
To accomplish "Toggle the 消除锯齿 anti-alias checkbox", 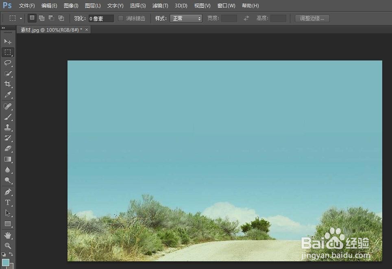I will tap(121, 18).
